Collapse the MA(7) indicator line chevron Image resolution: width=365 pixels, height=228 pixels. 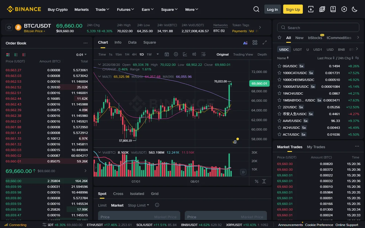[x=99, y=77]
